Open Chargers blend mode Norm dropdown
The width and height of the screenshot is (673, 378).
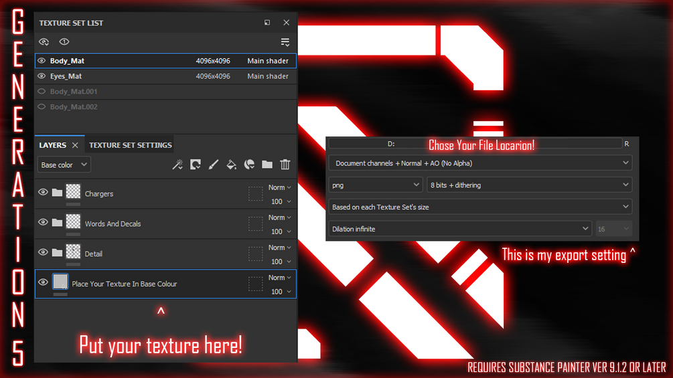280,187
